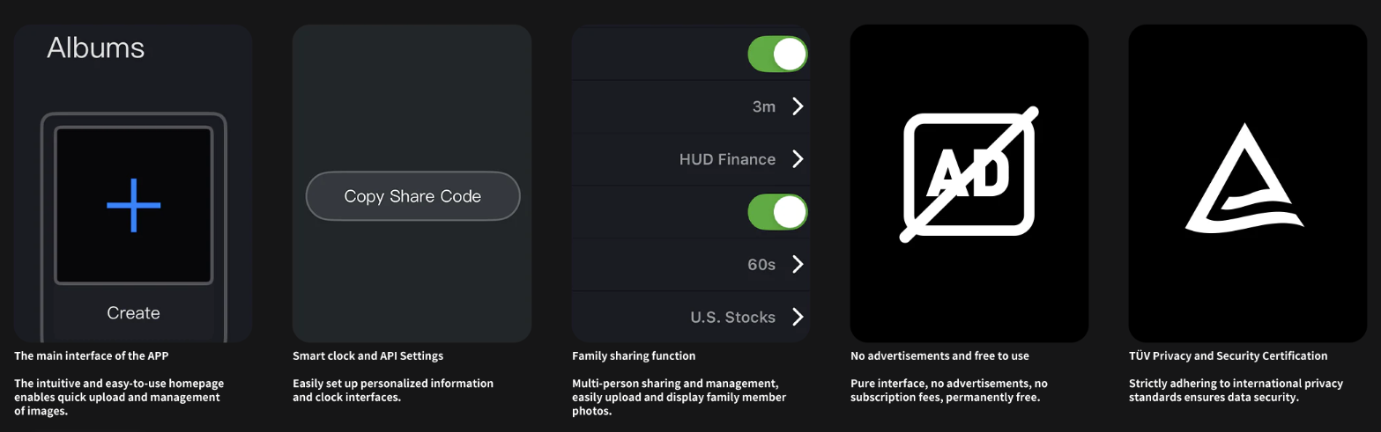
Task: Select the U.S. Stocks row label
Action: click(x=732, y=318)
